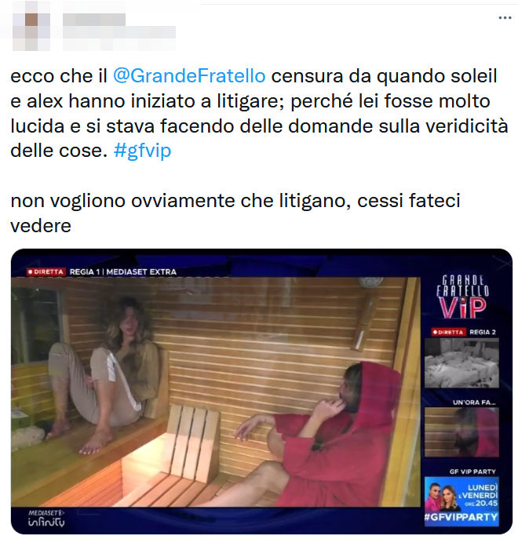
Task: Click the Mediaset Infinity logo
Action: (x=46, y=519)
